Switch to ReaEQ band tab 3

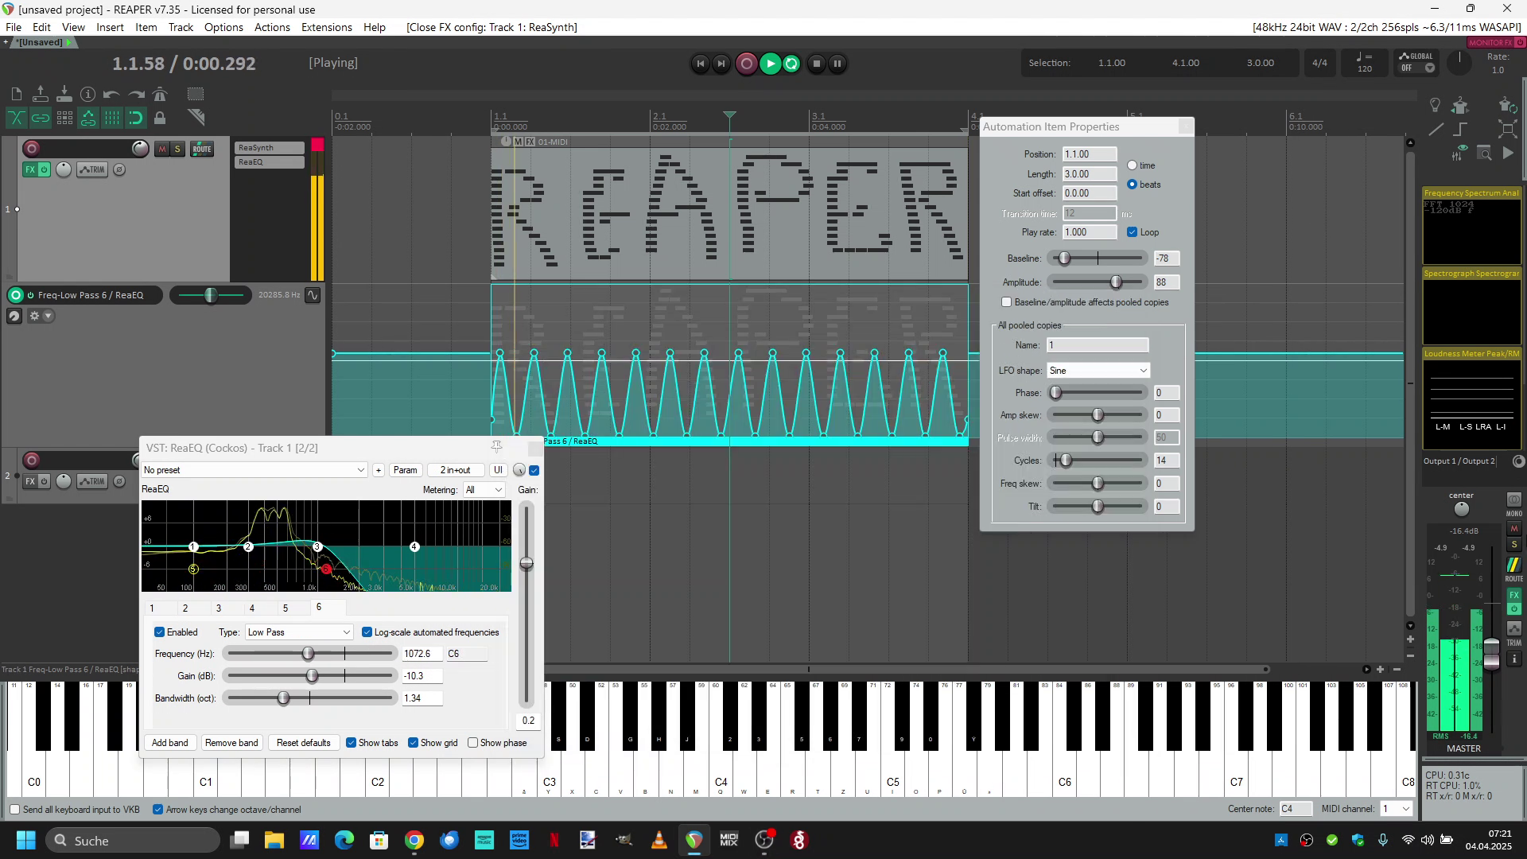[x=219, y=608]
